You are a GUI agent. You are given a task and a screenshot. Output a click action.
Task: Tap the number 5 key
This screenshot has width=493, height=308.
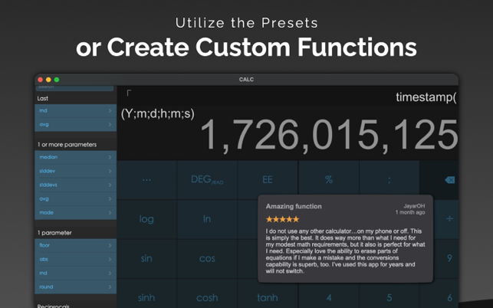click(x=389, y=297)
